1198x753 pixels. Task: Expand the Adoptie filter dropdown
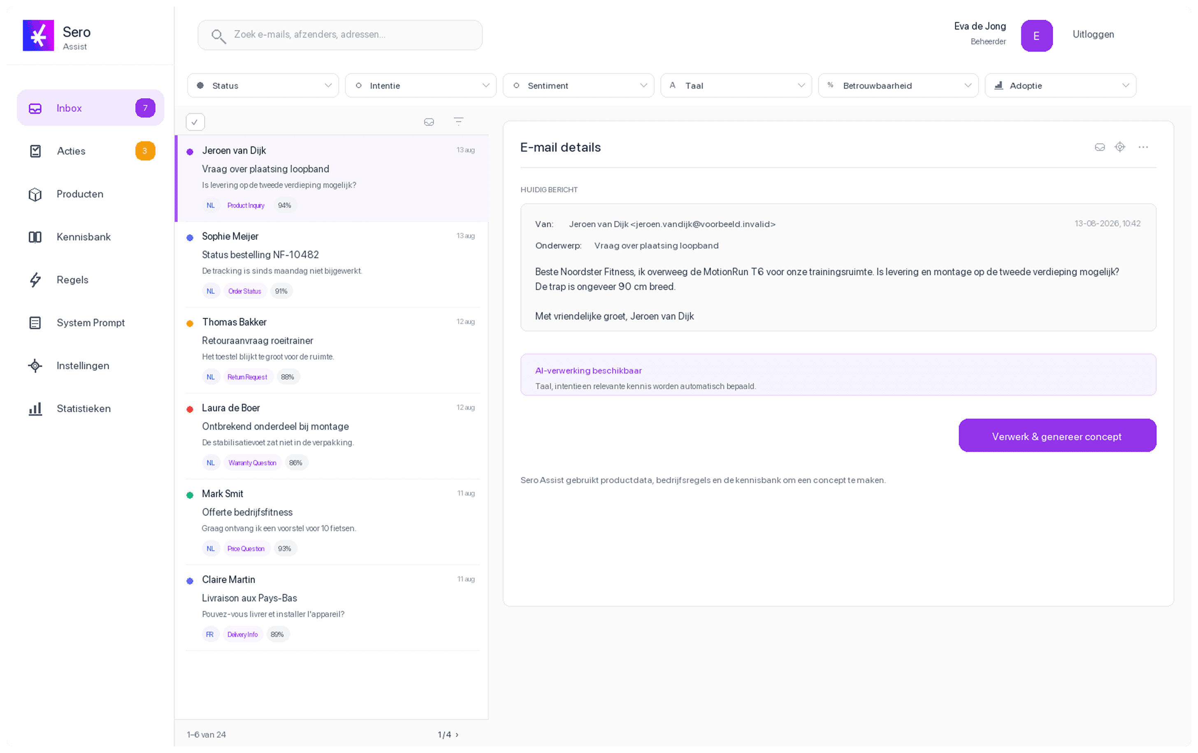point(1061,85)
